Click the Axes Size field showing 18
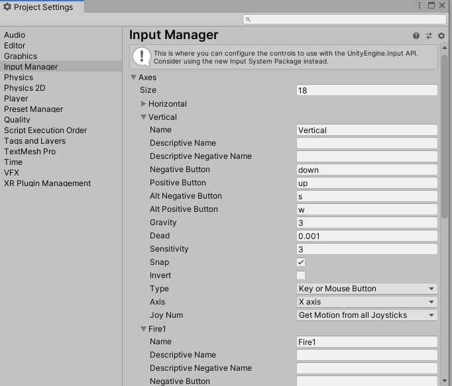The height and width of the screenshot is (386, 452). (x=367, y=90)
